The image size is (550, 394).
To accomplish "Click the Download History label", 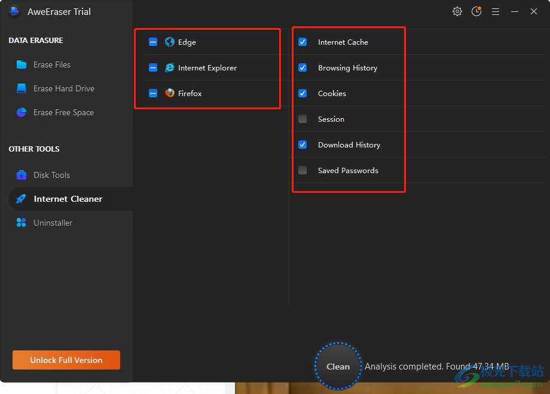I will (x=349, y=145).
